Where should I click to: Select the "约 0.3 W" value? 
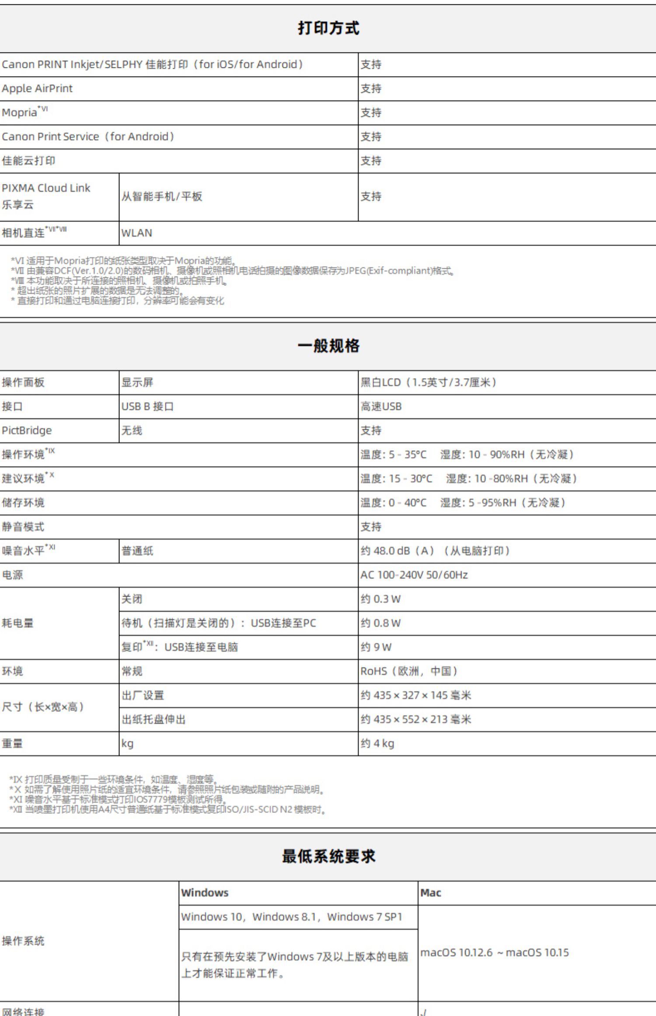[x=380, y=599]
